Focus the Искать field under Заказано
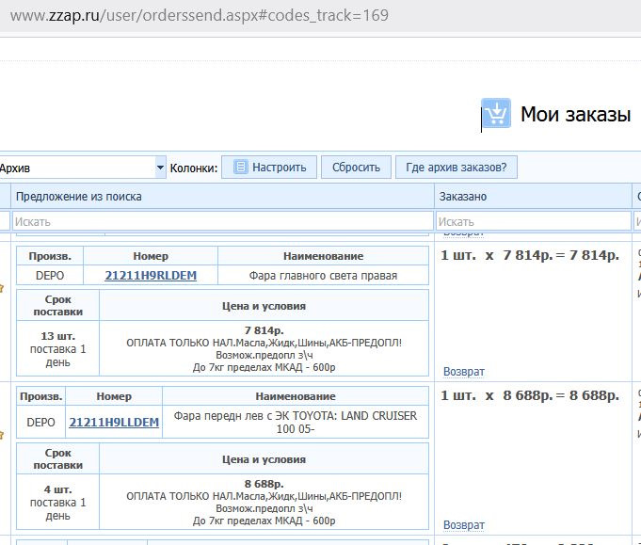The image size is (641, 545). click(534, 221)
